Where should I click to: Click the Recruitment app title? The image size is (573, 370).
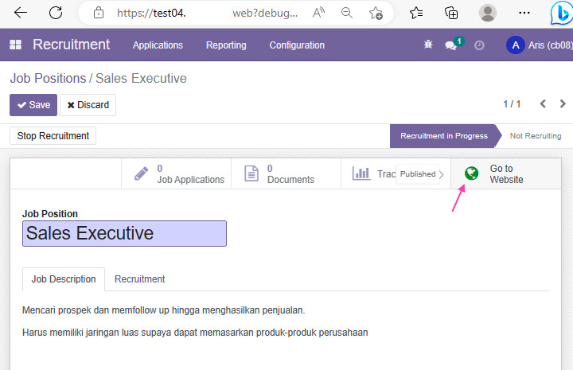tap(72, 45)
